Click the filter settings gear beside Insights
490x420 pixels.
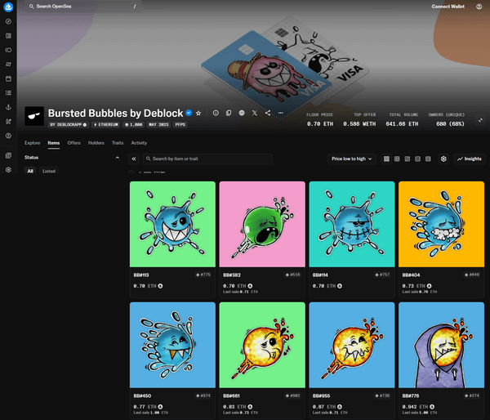click(443, 159)
